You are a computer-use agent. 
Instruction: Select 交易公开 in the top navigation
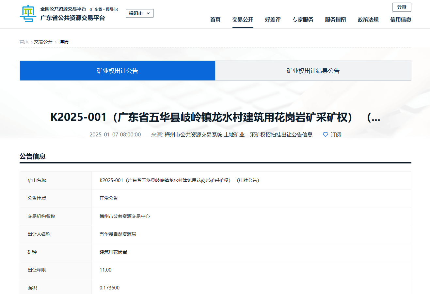pos(243,20)
